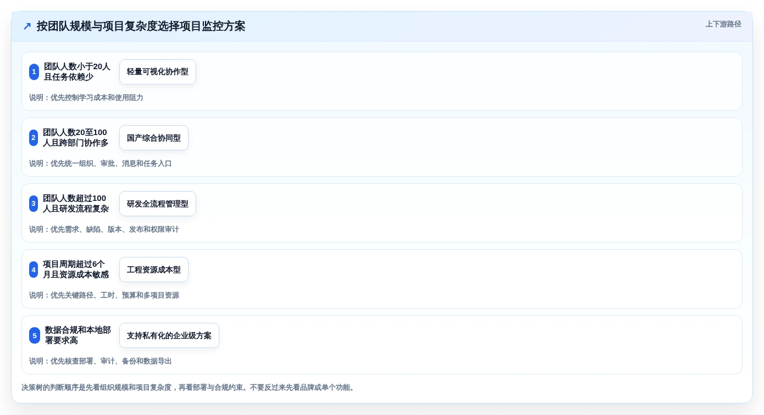
Task: Select step number 3 badge
Action: pos(34,204)
